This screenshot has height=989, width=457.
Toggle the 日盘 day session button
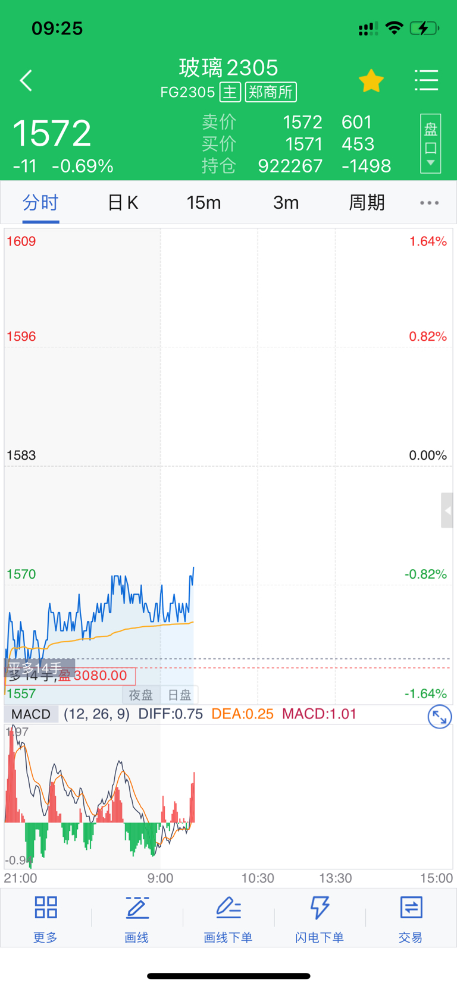click(179, 695)
